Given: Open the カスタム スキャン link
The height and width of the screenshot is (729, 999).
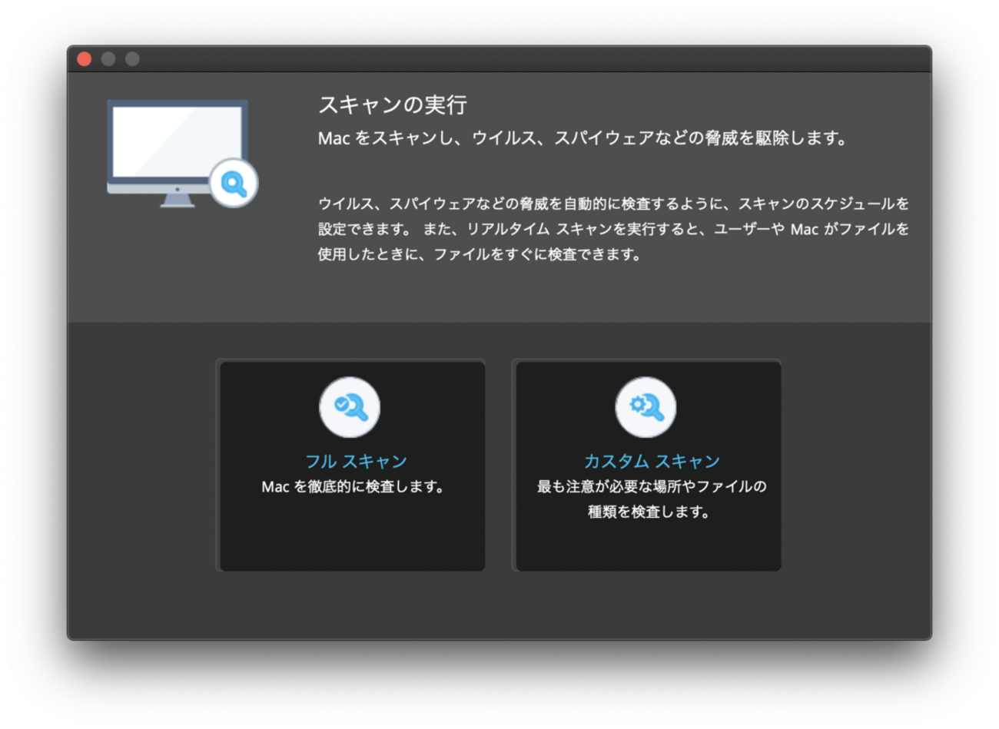Looking at the screenshot, I should (x=652, y=461).
